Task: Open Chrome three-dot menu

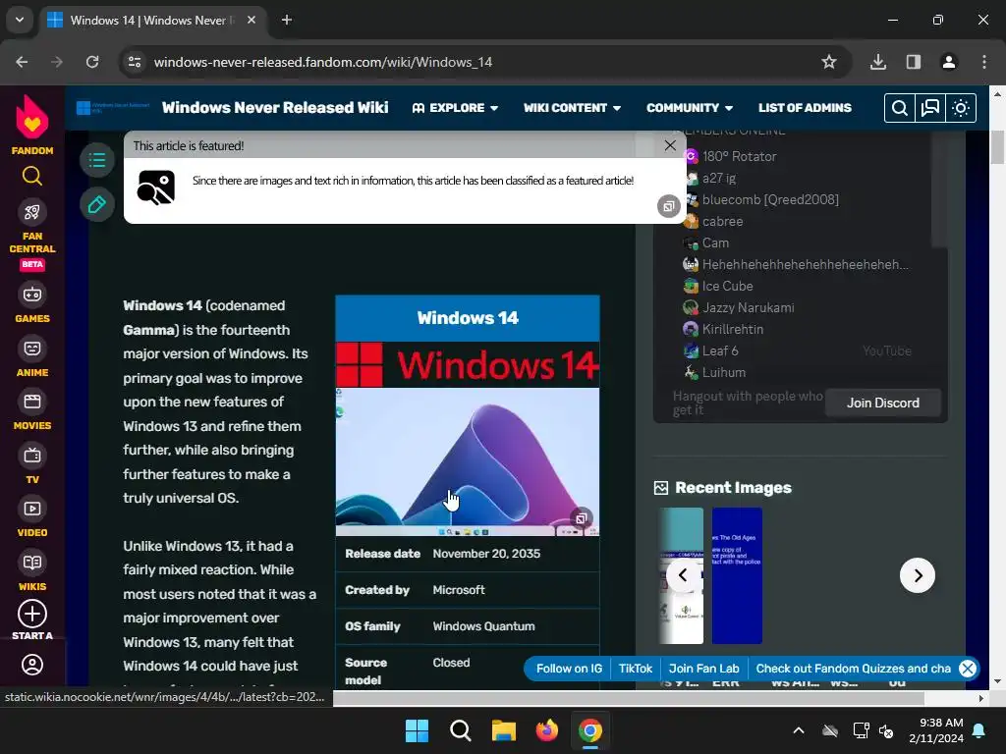Action: (x=984, y=62)
